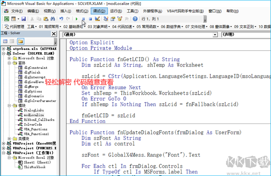Viewport: 271px width, 176px height.
Task: Click the Insert UserForm toolbar icon
Action: click(13, 19)
